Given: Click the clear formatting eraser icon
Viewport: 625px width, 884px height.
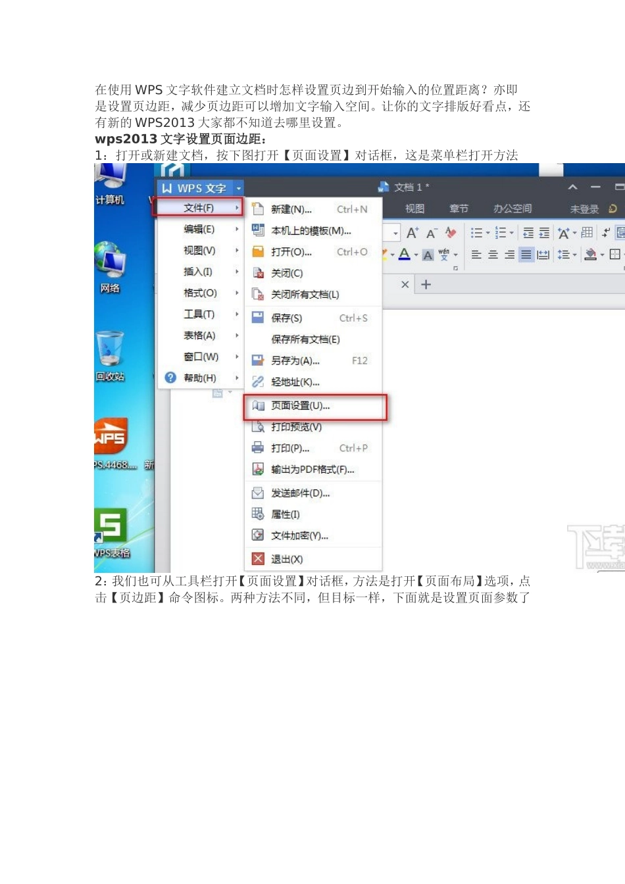Looking at the screenshot, I should point(451,232).
